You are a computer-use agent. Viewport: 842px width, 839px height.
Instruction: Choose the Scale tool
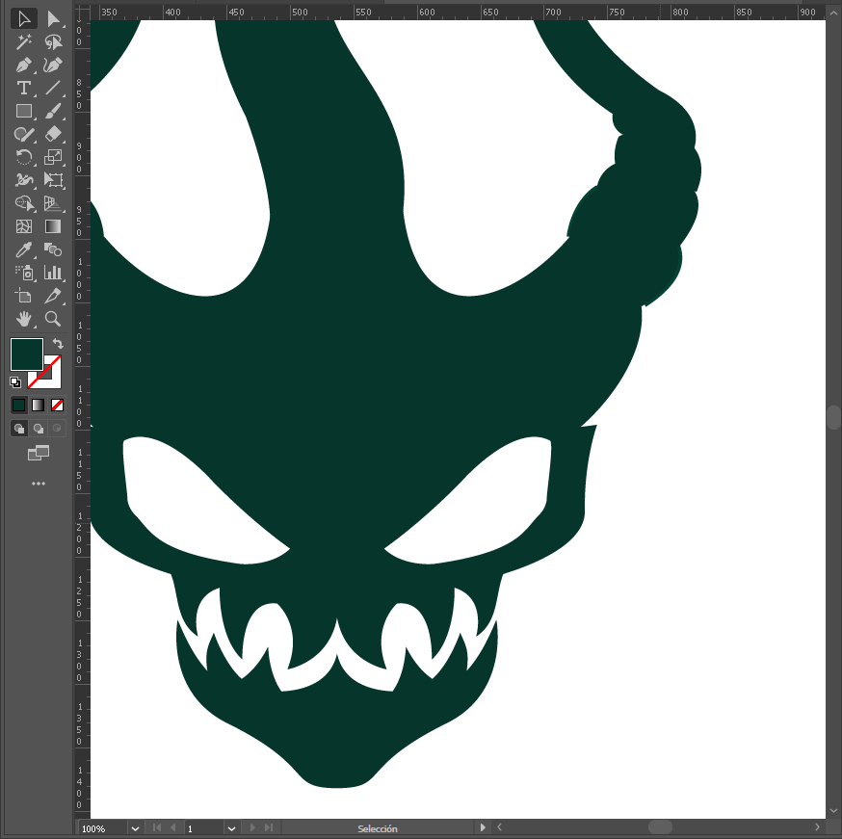(53, 157)
